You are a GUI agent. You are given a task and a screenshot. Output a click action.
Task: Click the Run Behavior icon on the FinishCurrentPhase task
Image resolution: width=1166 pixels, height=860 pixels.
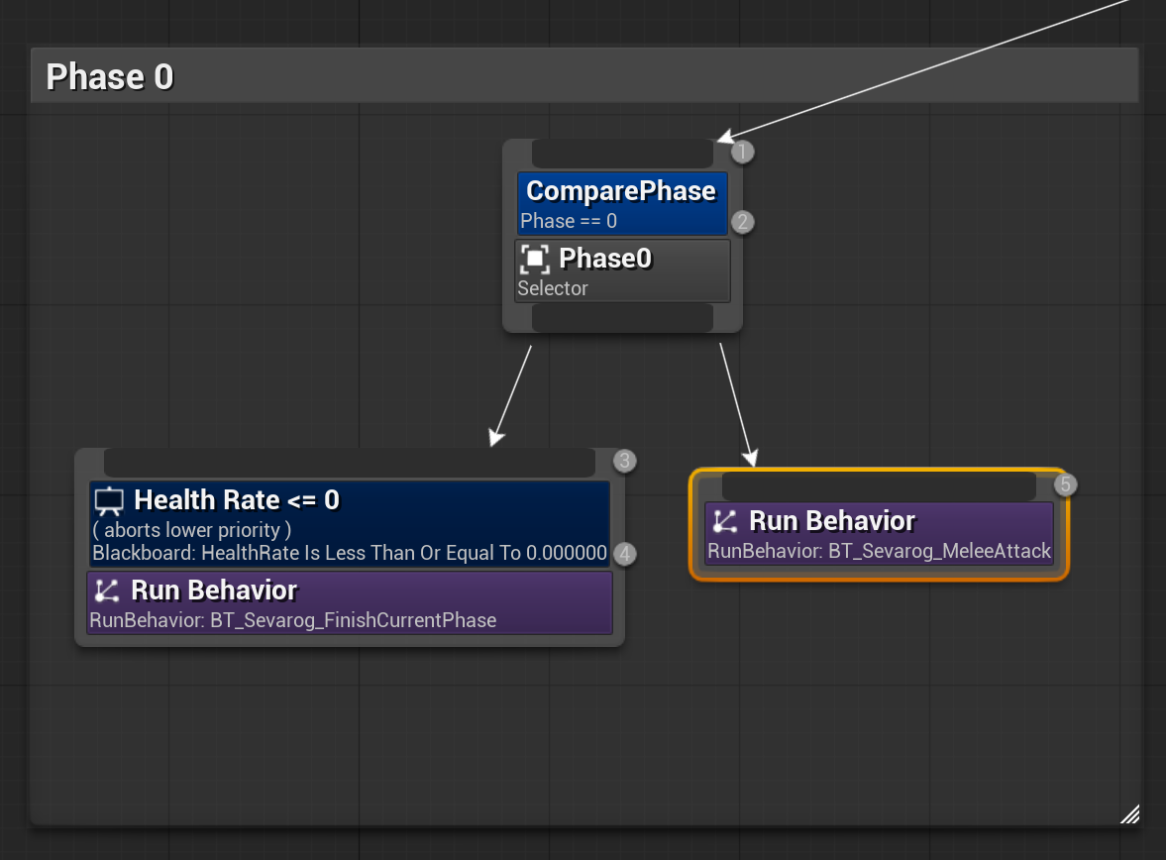107,591
